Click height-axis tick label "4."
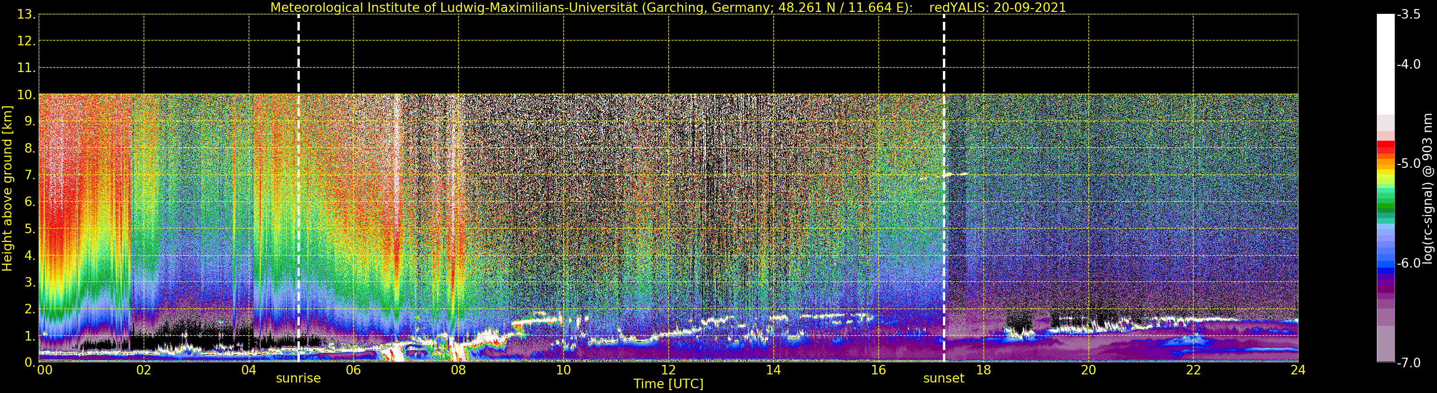 click(30, 255)
